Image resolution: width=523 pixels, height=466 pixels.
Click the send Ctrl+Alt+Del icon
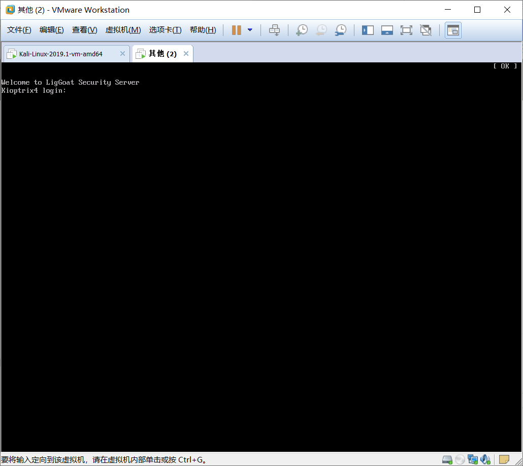274,30
